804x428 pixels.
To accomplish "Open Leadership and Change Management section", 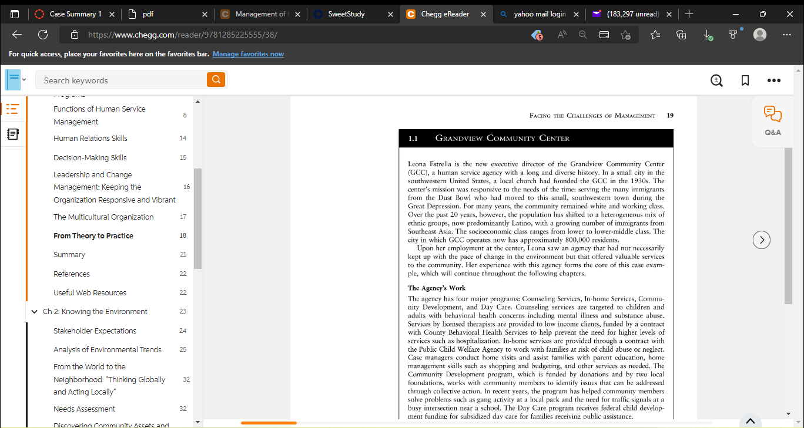I will [115, 187].
